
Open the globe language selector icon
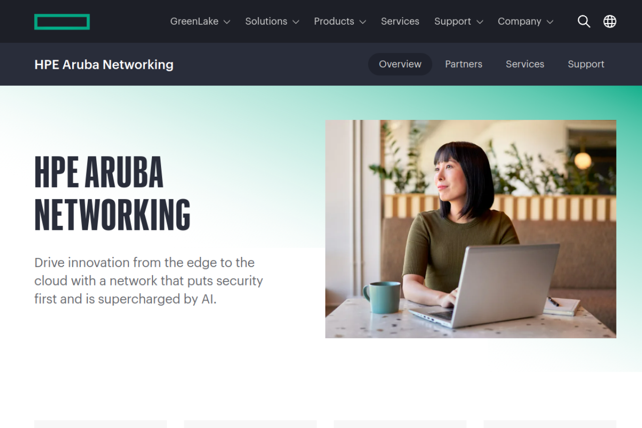point(610,21)
